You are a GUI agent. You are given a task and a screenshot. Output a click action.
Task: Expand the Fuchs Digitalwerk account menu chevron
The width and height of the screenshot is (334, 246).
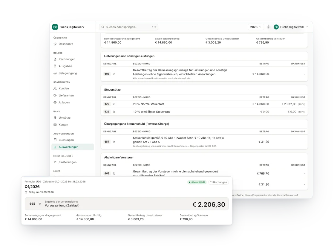tap(307, 27)
